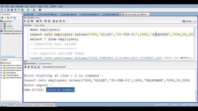Open the Help menu
Viewport: 198px width, 111px height.
point(61,6)
